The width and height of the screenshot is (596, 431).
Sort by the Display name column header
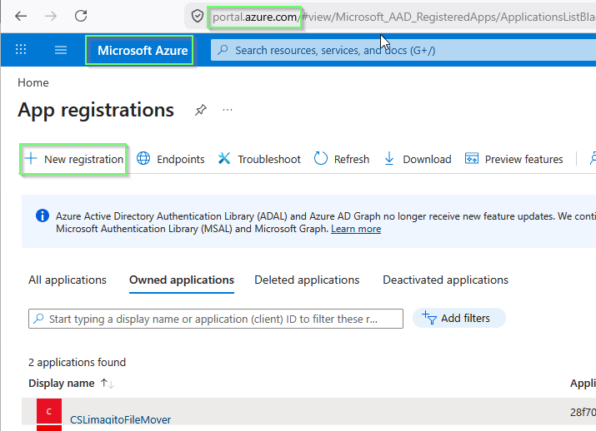[x=71, y=384]
